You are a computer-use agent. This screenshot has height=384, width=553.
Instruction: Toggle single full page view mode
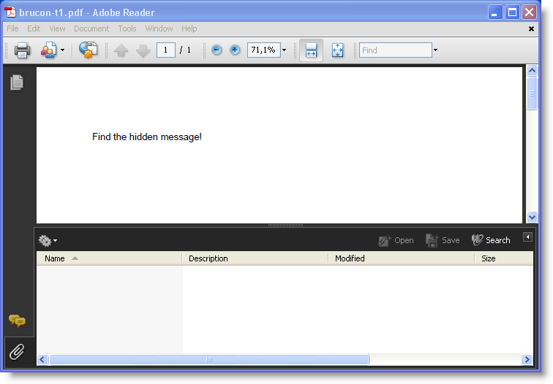337,50
